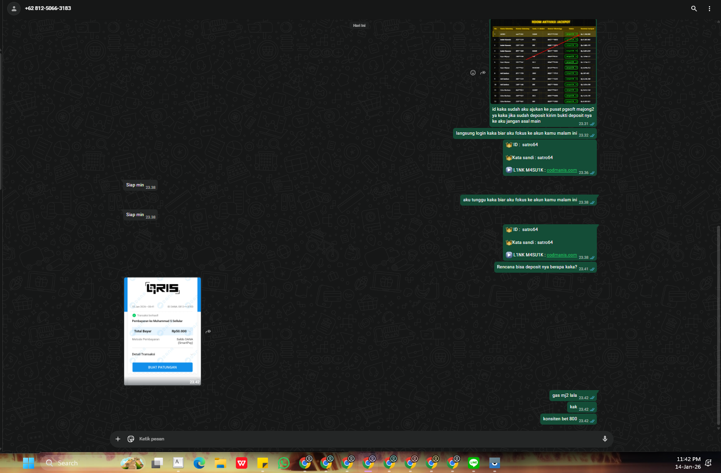The image size is (721, 473).
Task: Open the Windows Start menu
Action: click(x=29, y=463)
